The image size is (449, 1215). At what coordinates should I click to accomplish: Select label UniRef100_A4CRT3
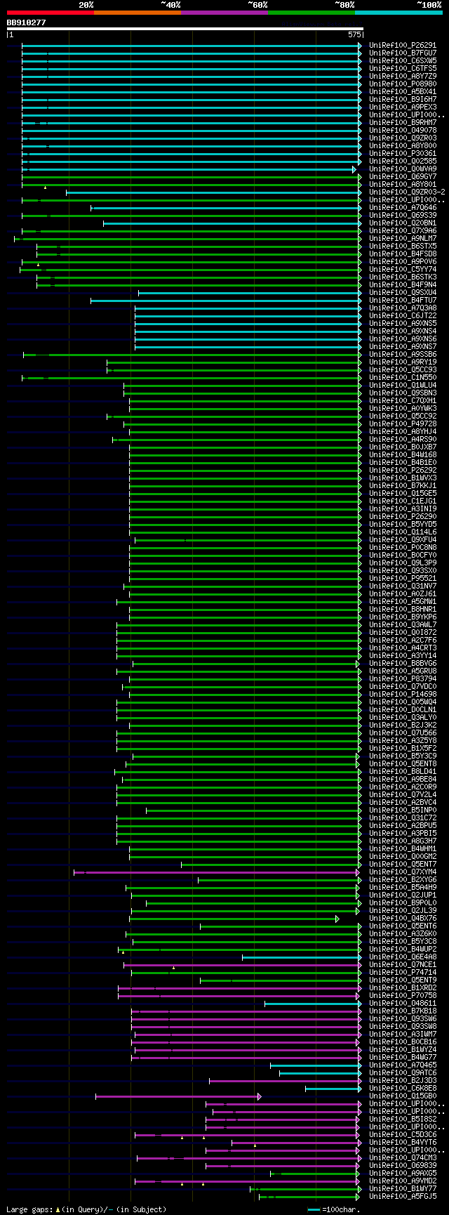pyautogui.click(x=403, y=648)
